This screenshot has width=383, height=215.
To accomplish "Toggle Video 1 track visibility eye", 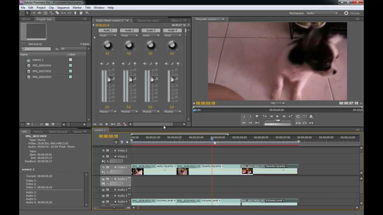I will (x=104, y=167).
